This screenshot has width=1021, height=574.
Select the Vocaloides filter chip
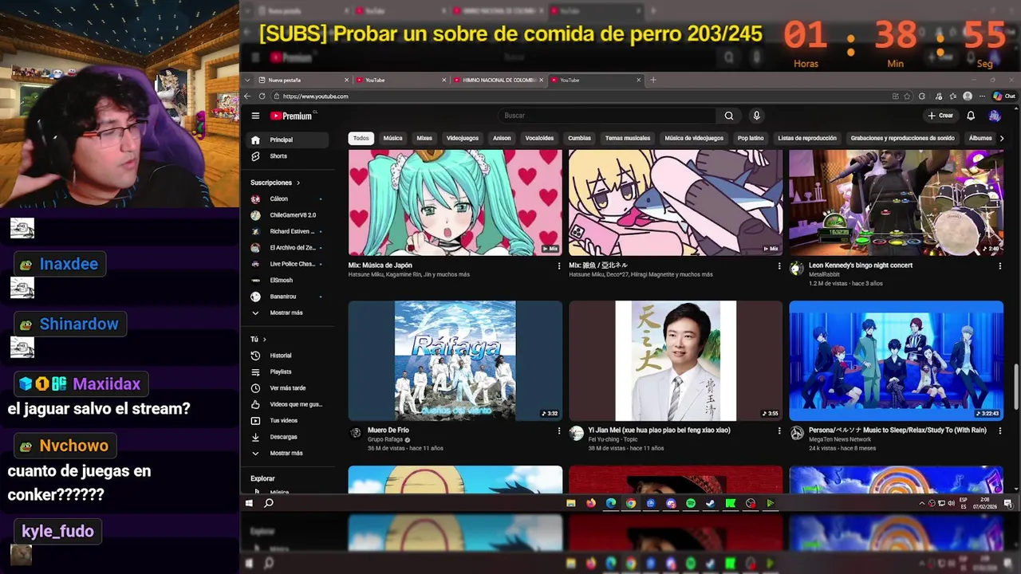click(539, 138)
